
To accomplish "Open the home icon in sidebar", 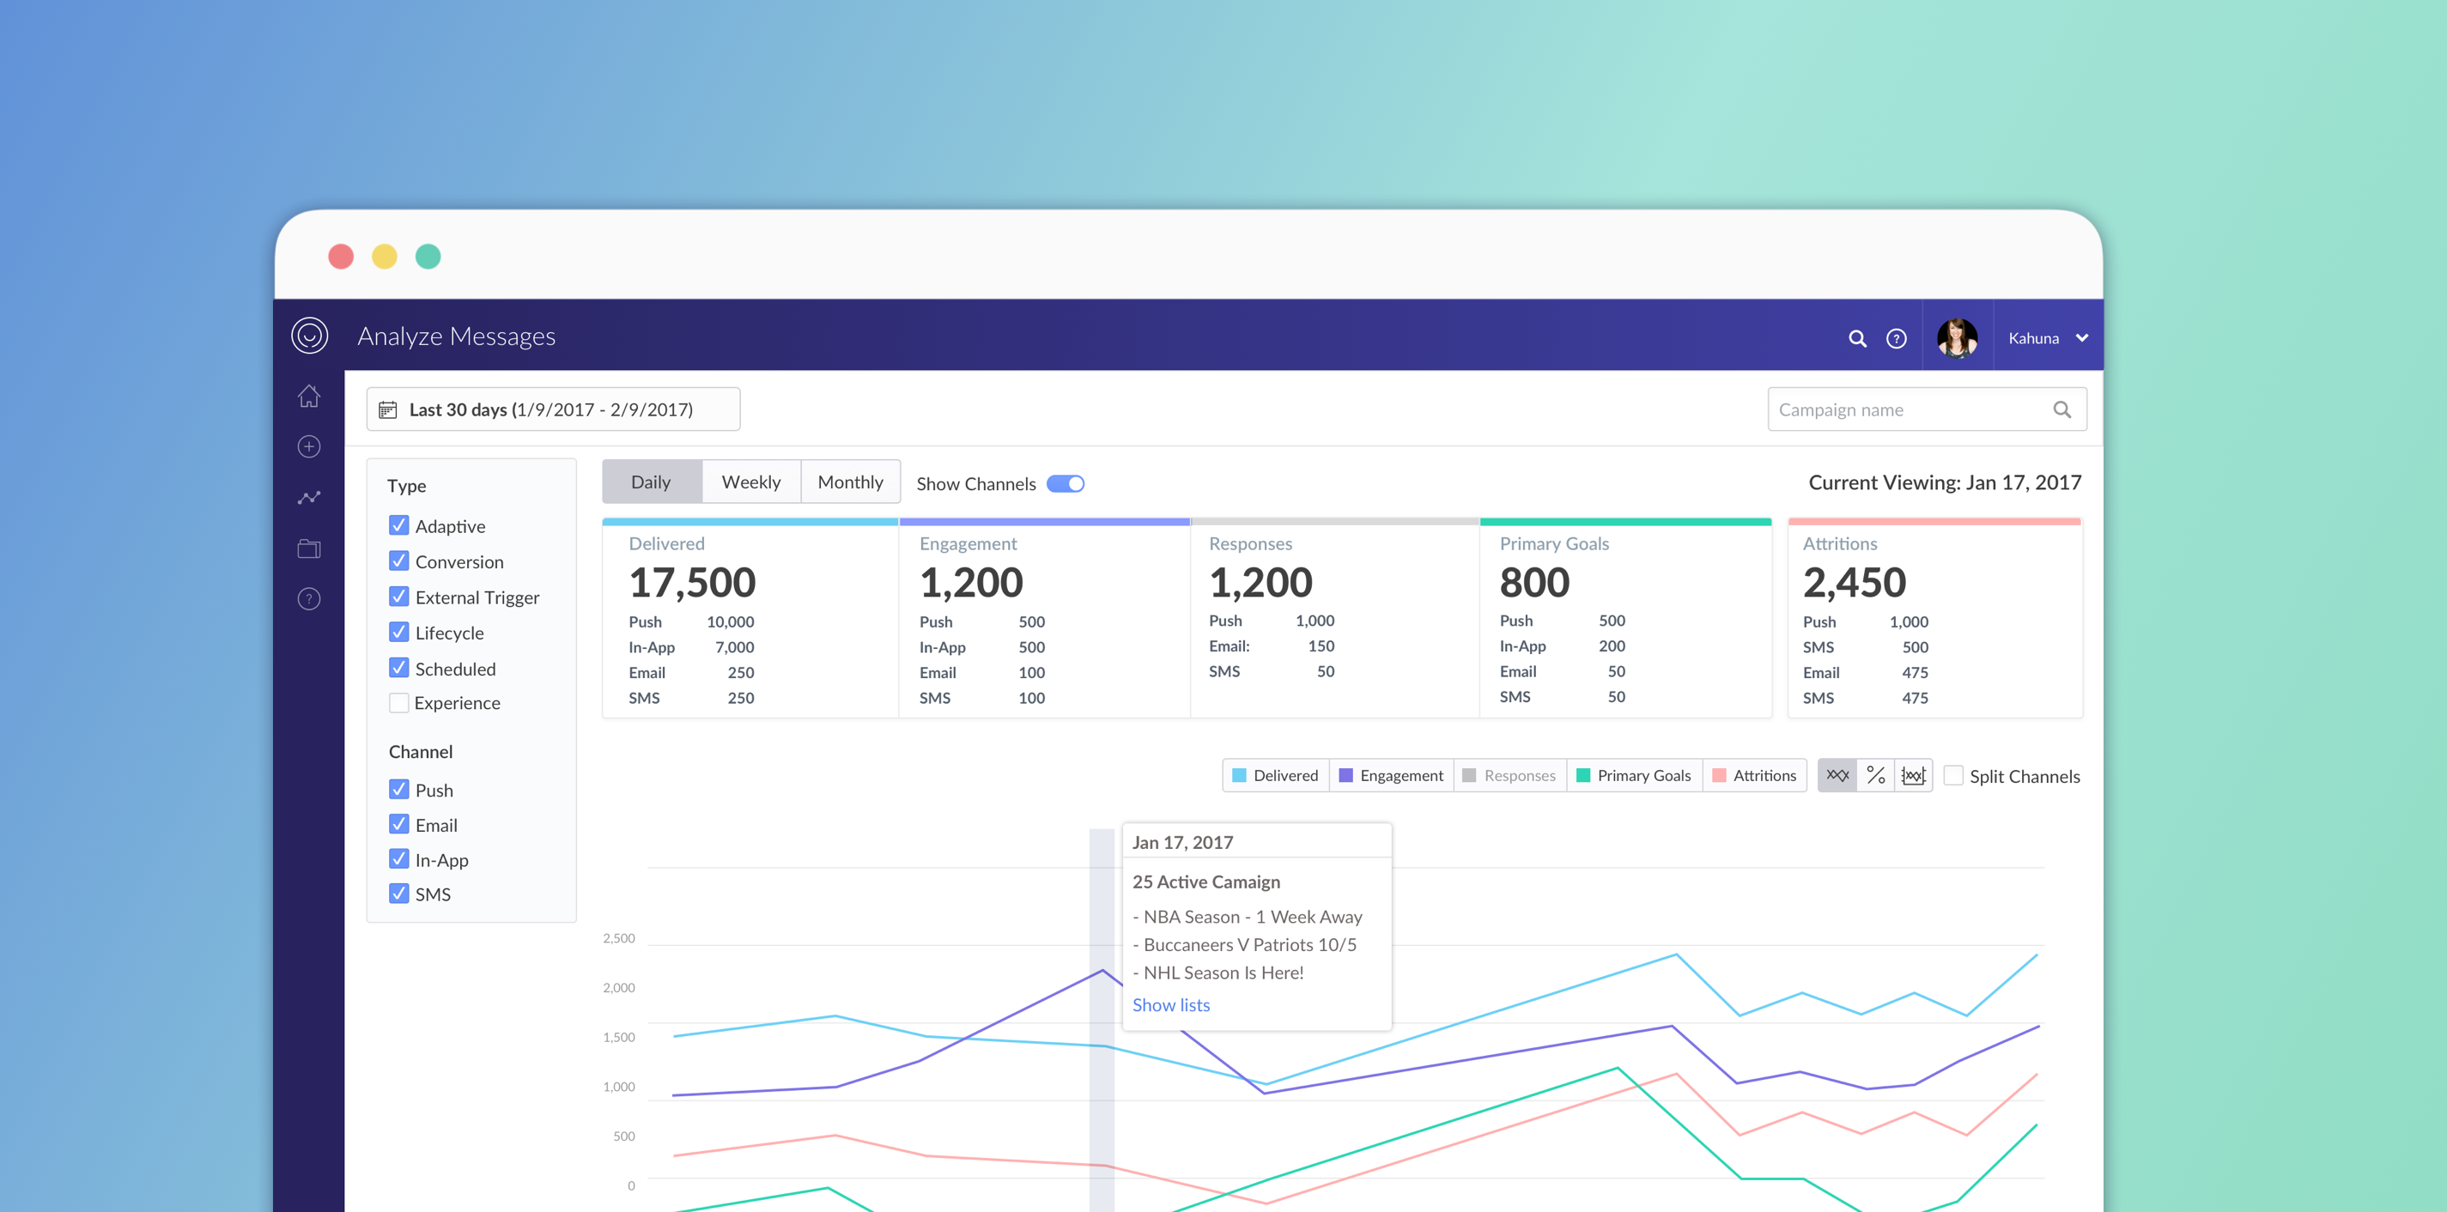I will (309, 396).
